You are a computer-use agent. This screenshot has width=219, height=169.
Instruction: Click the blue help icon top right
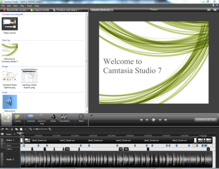tap(217, 6)
